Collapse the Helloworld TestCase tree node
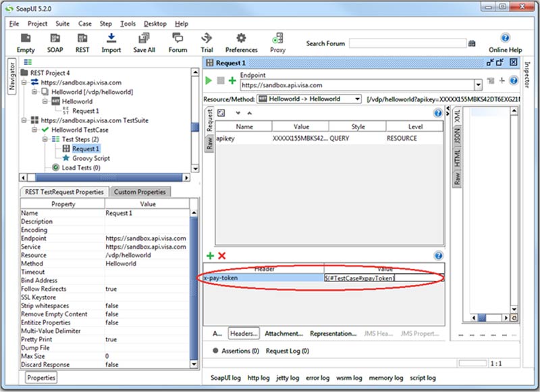 tap(35, 130)
